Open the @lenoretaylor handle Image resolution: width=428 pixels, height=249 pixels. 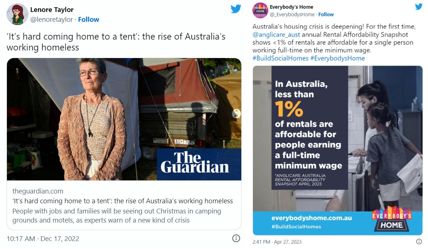pyautogui.click(x=52, y=20)
